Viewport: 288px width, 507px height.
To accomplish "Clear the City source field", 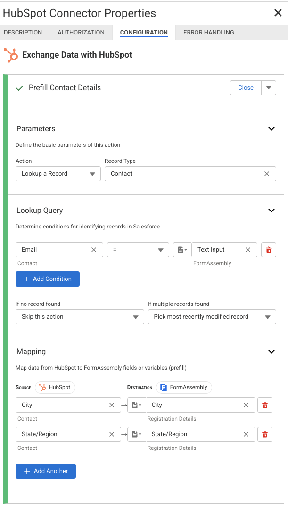I will coord(112,405).
